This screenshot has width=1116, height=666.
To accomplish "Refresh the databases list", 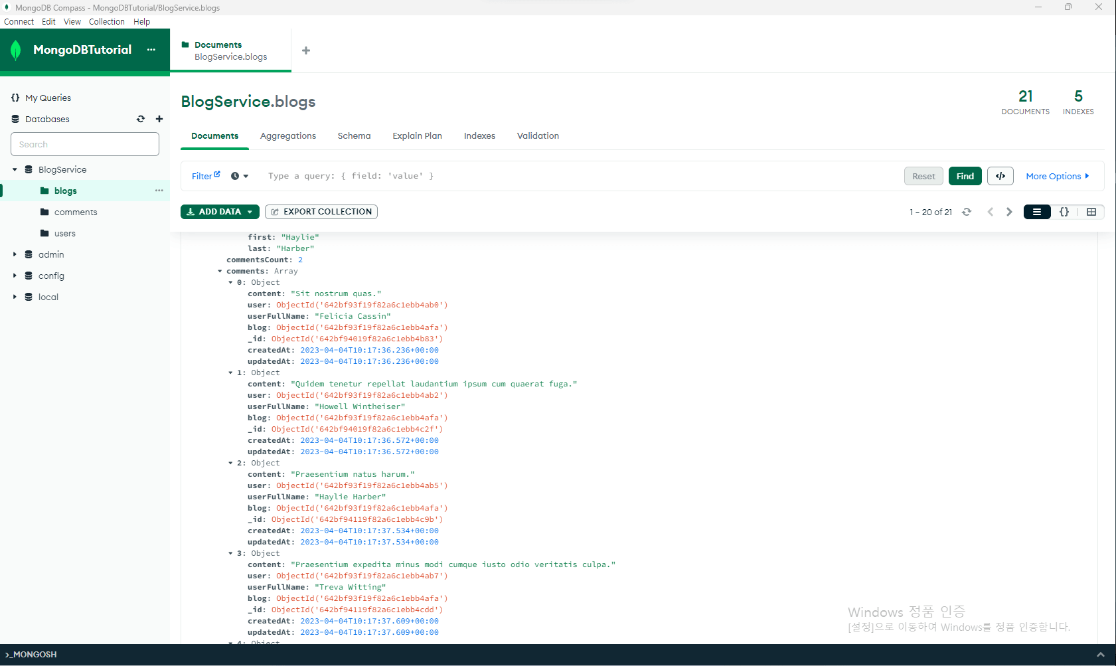I will click(141, 119).
